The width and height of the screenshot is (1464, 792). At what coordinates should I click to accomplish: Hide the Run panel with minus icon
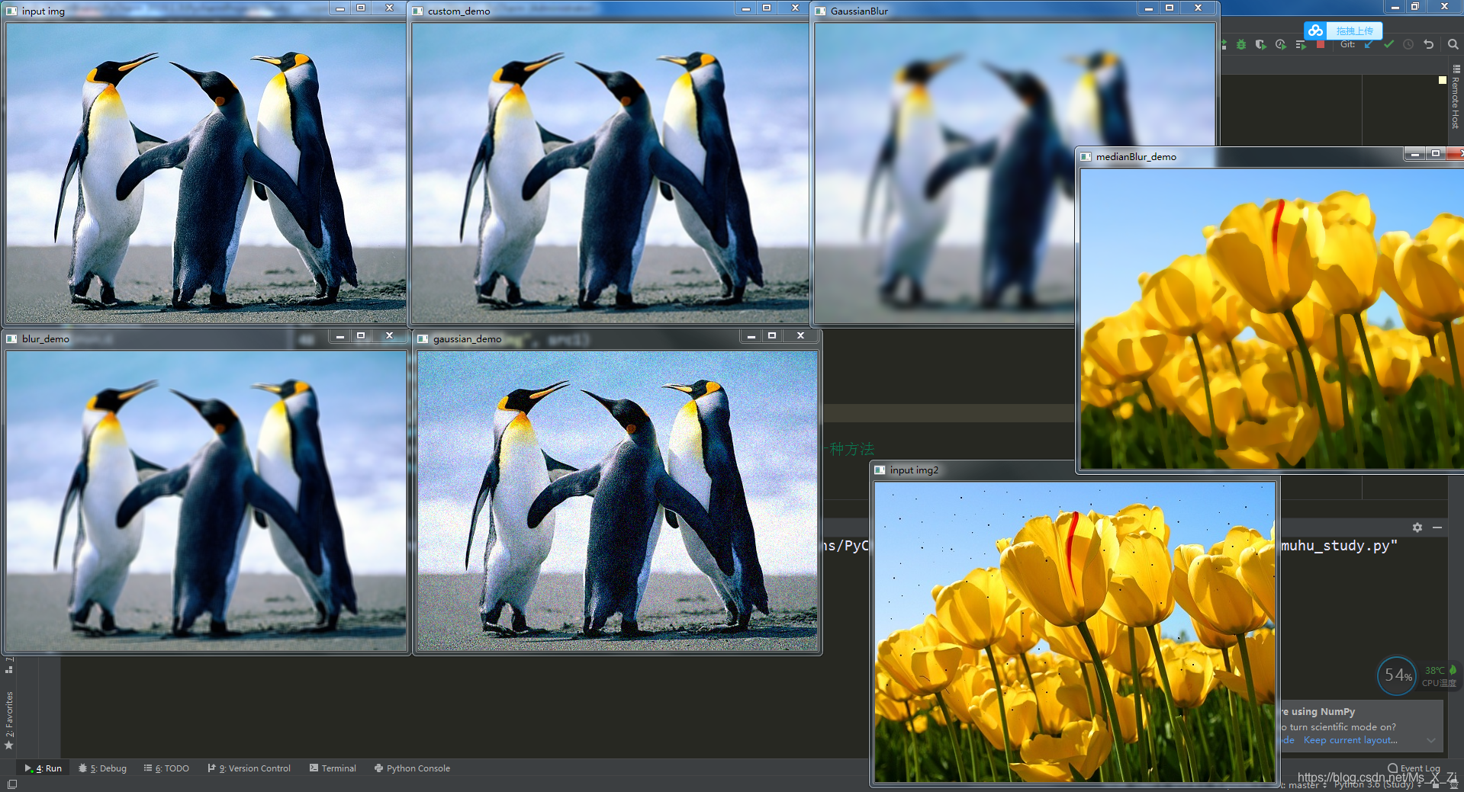point(1437,527)
